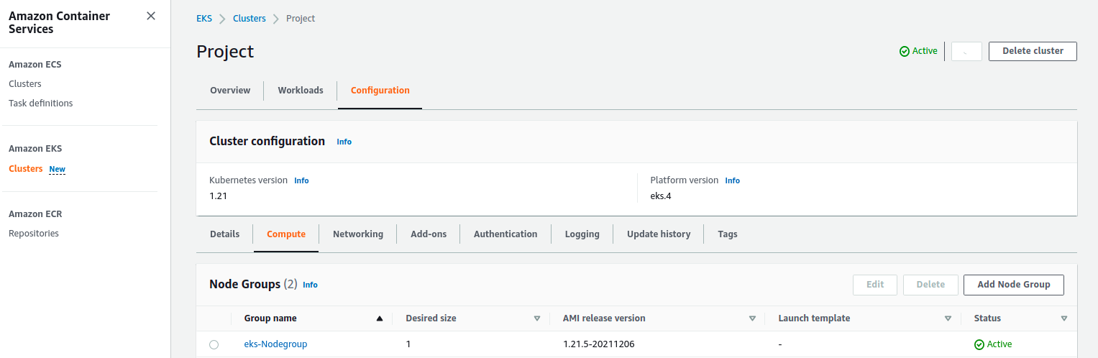Select the eks-Nodegroup radio button

[214, 345]
